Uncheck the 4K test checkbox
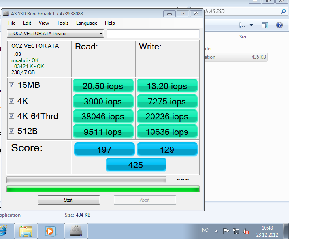 [x=12, y=101]
